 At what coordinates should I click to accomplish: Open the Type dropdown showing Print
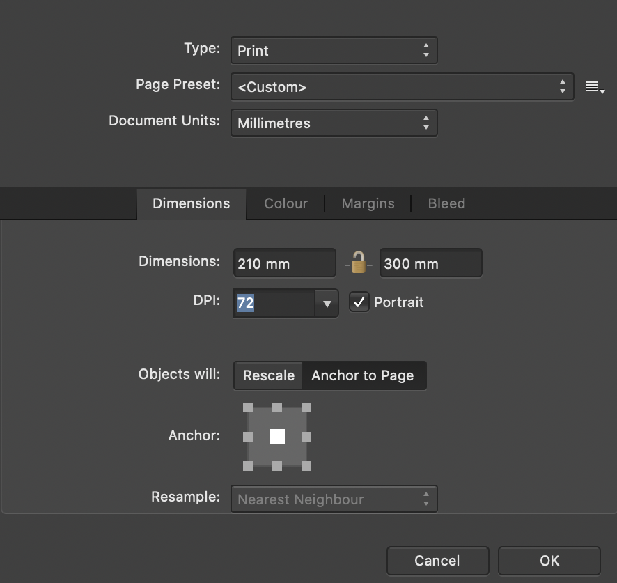[x=334, y=50]
